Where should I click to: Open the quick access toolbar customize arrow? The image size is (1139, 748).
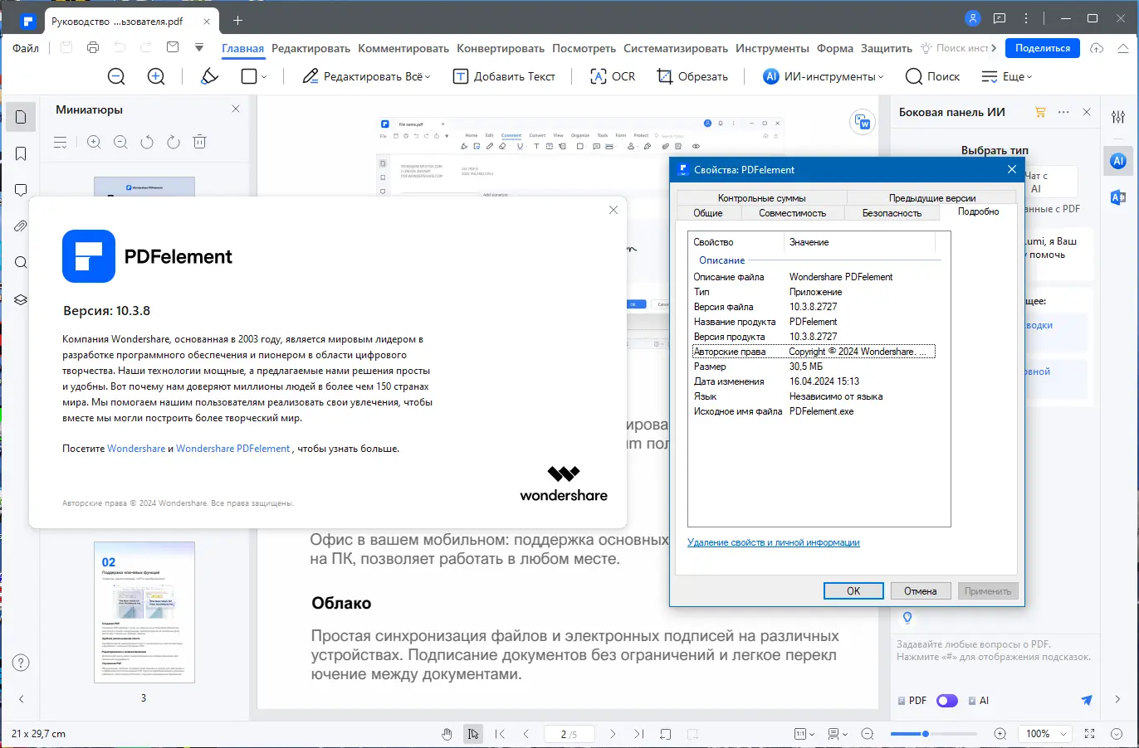(x=199, y=47)
